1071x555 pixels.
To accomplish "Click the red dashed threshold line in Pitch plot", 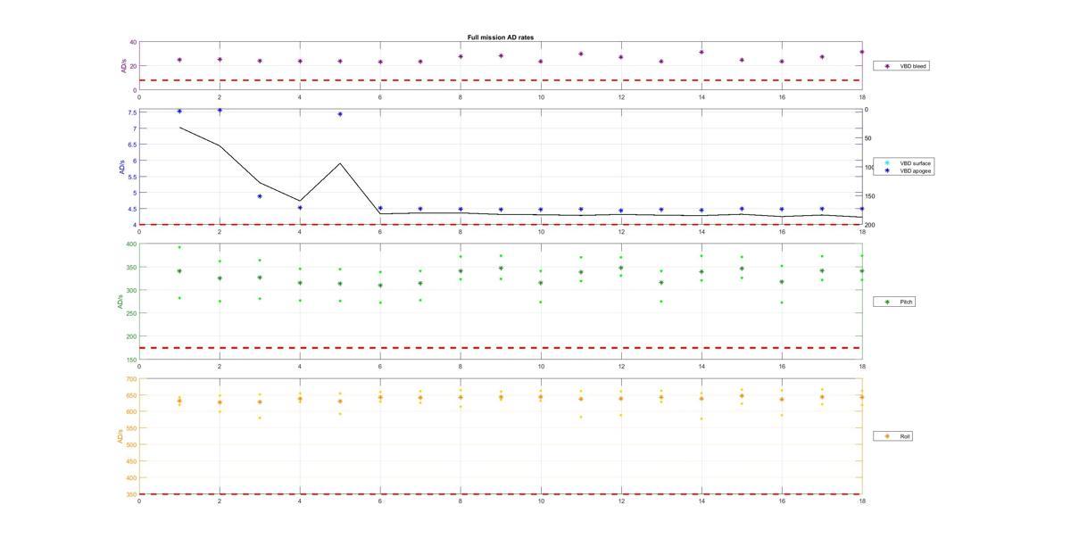I will (x=501, y=348).
